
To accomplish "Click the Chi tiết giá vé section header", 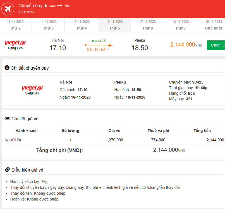I will click(x=25, y=119).
